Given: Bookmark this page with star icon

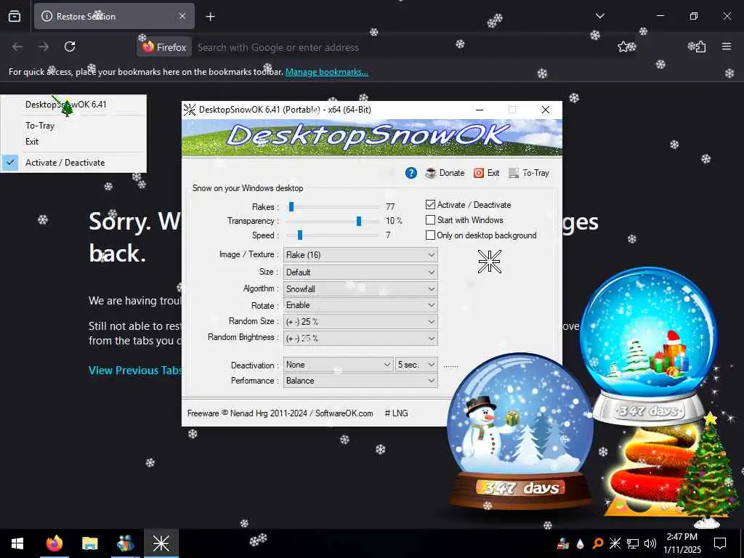Looking at the screenshot, I should tap(623, 46).
